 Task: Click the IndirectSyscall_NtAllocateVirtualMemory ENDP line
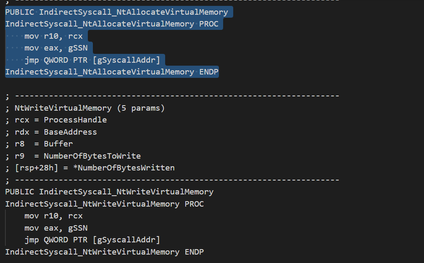[x=112, y=72]
